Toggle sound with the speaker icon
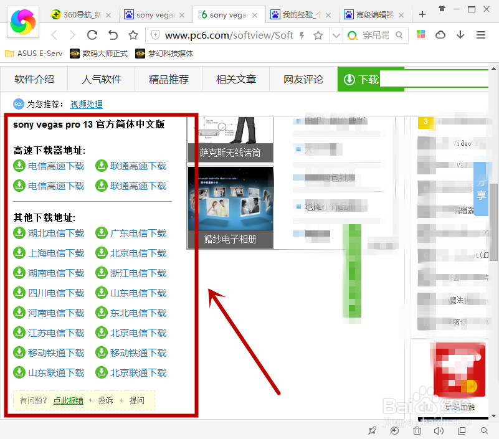 439,431
